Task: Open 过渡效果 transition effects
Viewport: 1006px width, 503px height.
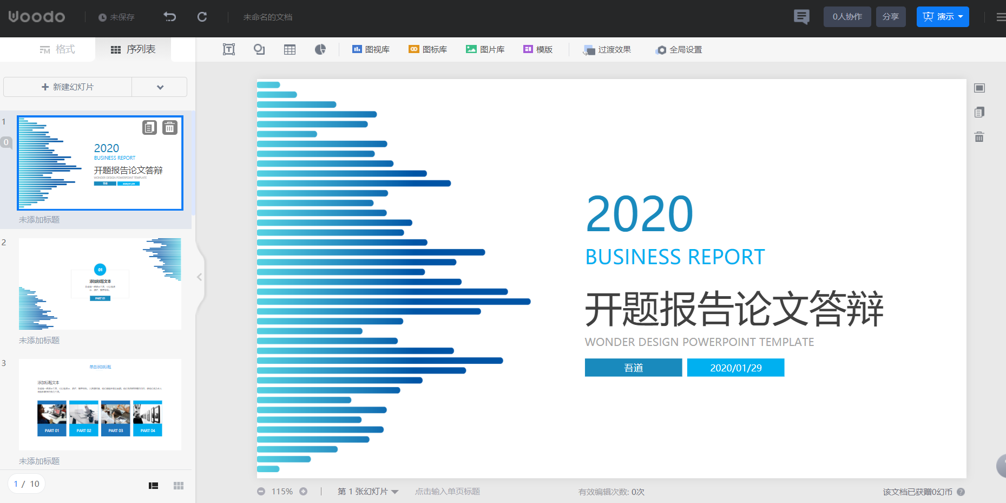Action: (607, 50)
